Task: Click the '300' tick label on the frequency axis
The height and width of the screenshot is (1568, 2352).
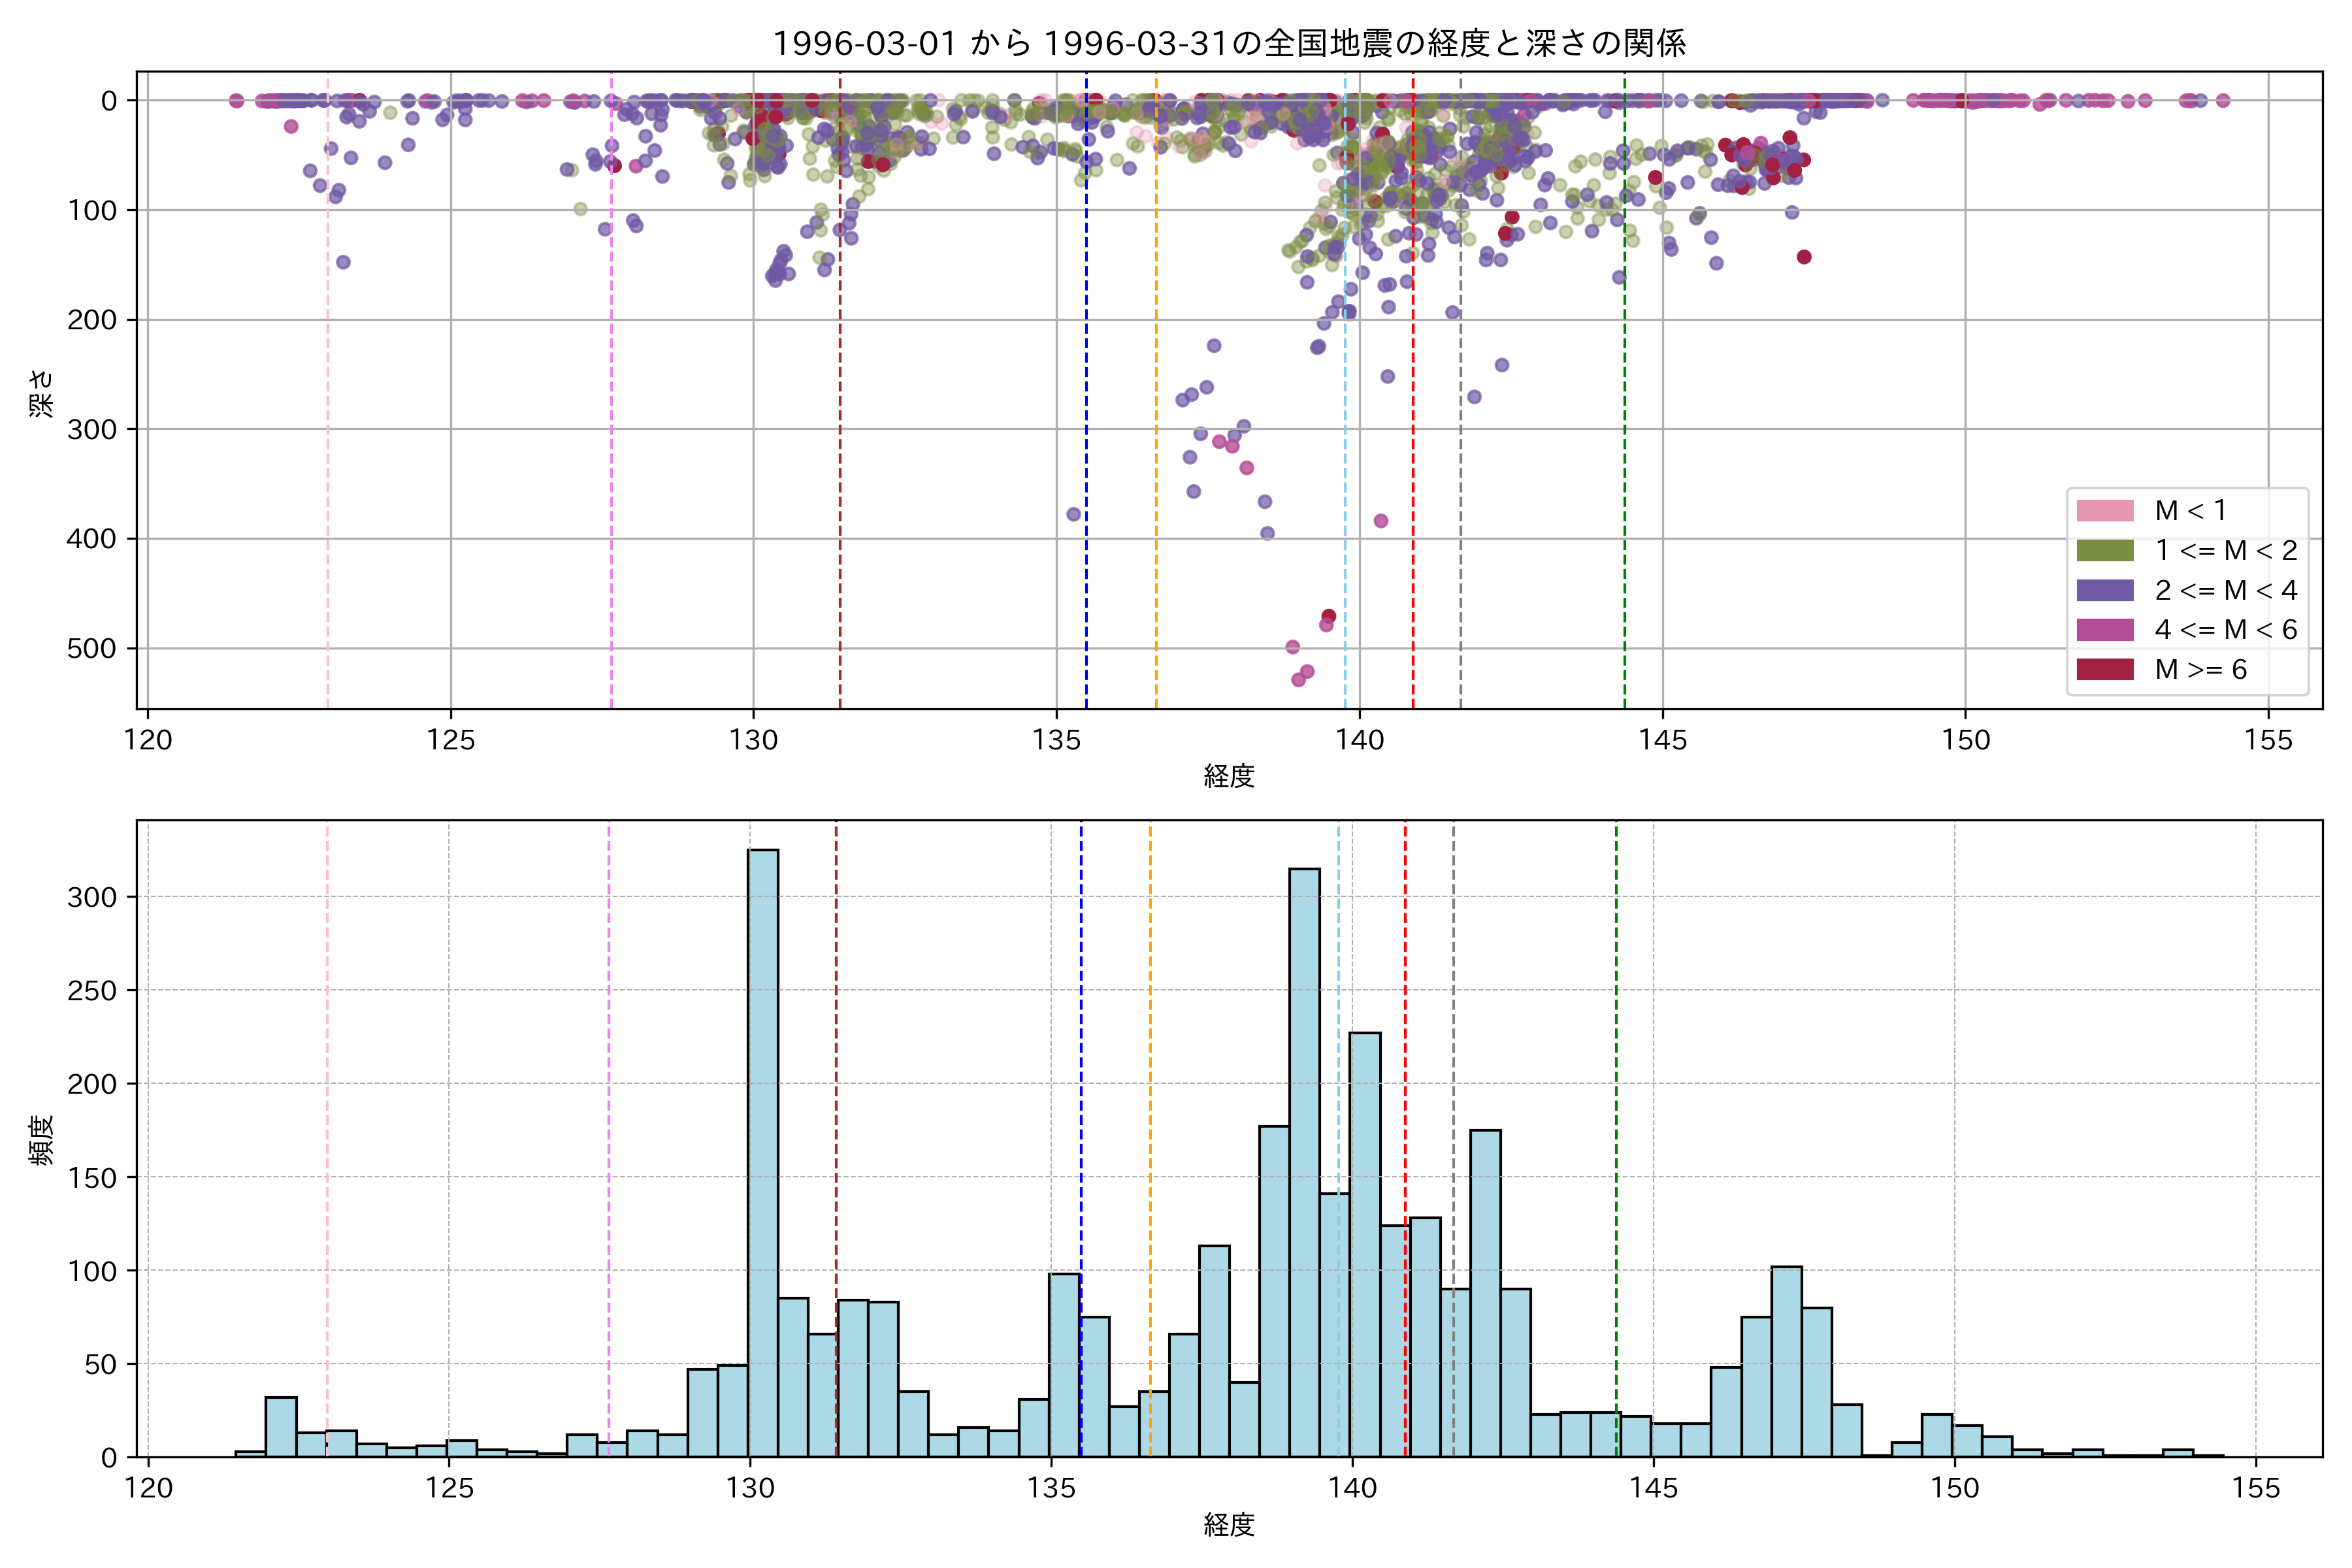Action: [x=92, y=897]
